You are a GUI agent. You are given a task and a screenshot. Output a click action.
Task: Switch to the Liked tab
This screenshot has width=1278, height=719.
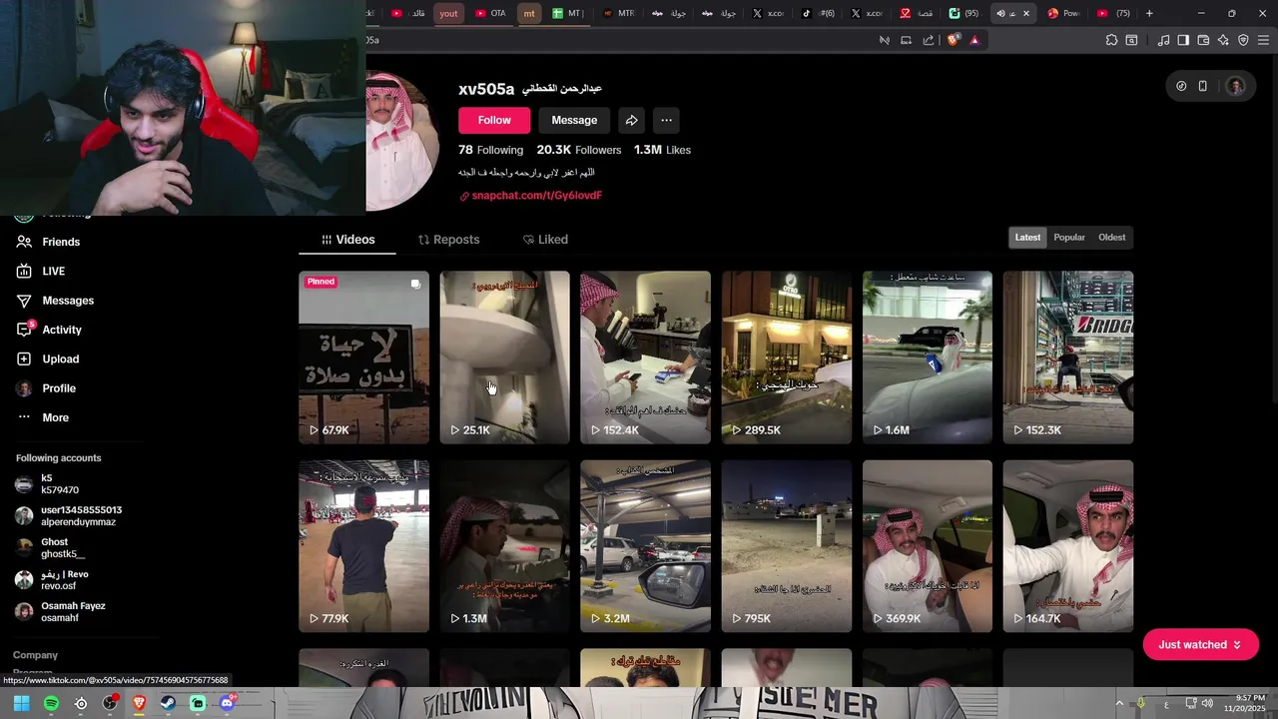[x=545, y=240]
